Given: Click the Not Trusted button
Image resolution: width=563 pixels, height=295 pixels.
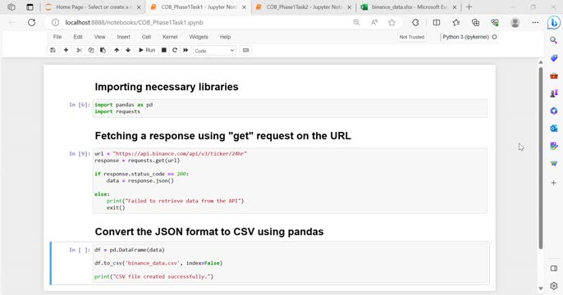Looking at the screenshot, I should point(412,37).
